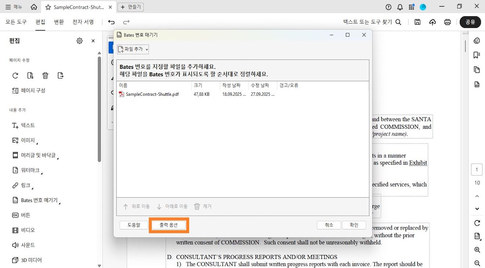Switch to the 전자 서명 tab
Image resolution: width=485 pixels, height=268 pixels.
click(83, 22)
